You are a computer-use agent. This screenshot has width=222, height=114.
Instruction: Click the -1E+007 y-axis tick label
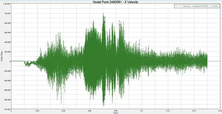point(7,109)
